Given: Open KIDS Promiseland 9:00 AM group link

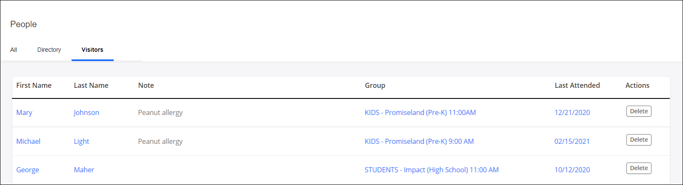Looking at the screenshot, I should tap(419, 141).
